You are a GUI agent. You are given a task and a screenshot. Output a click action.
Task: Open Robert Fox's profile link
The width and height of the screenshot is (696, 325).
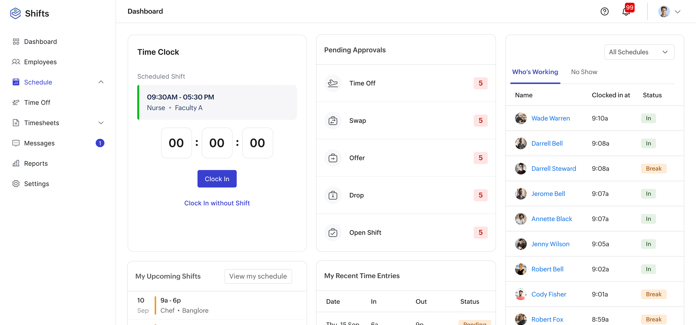(x=547, y=319)
